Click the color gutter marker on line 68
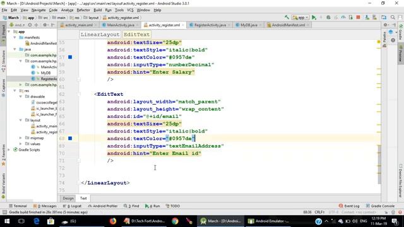 (x=70, y=139)
